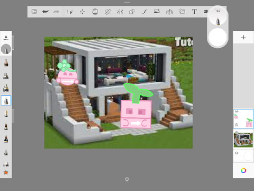Screen dimensions: 254x191
Task: Redo the undone stroke
Action: (56, 12)
